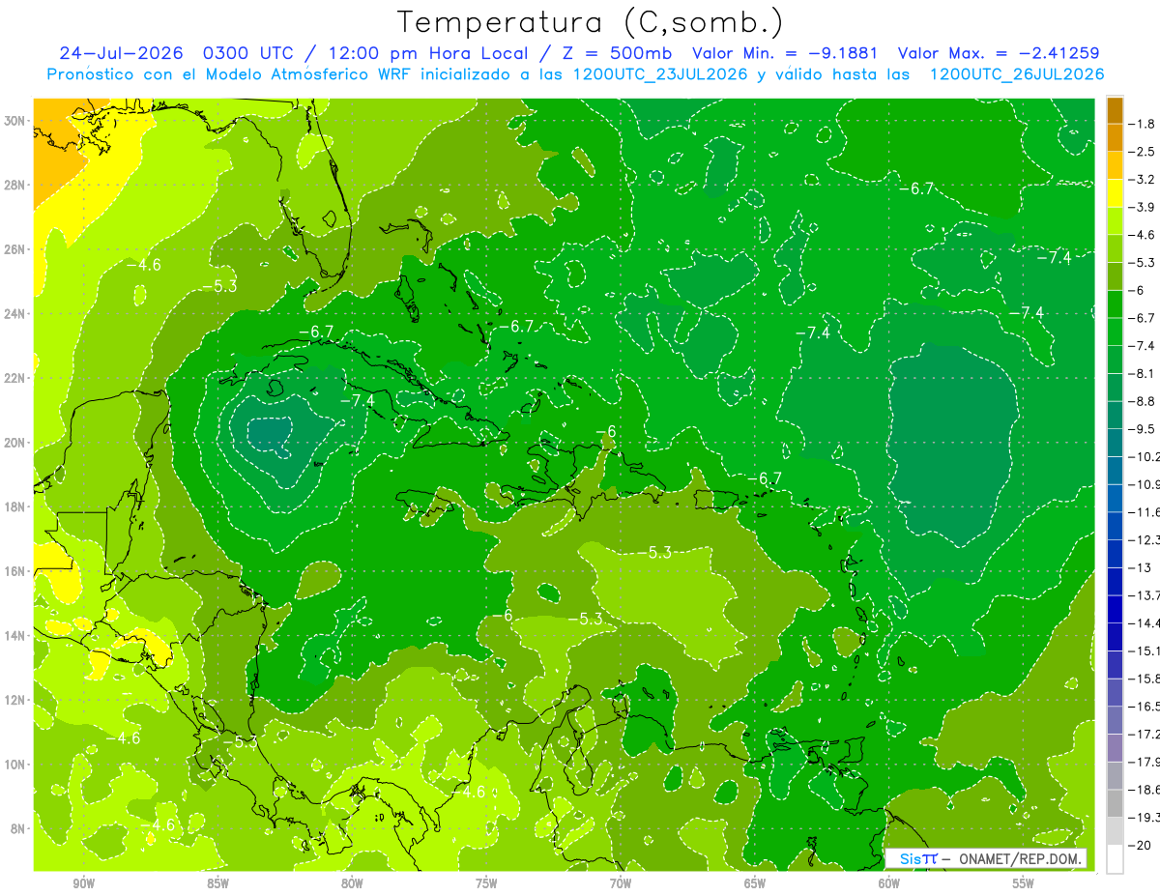Click the "ONAMET/REP.DOM." credit label
1160x896 pixels.
(1022, 858)
